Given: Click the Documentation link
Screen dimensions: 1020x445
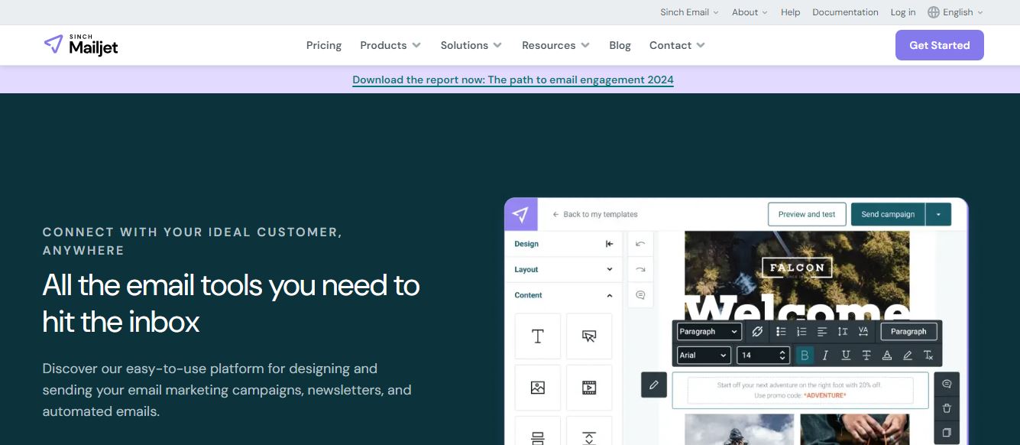Looking at the screenshot, I should pos(845,12).
